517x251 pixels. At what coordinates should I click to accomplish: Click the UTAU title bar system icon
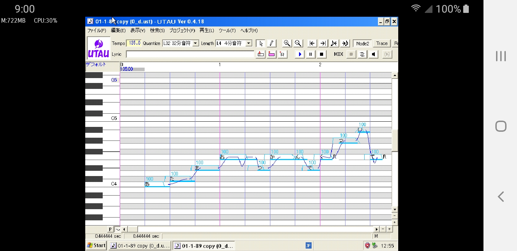90,22
